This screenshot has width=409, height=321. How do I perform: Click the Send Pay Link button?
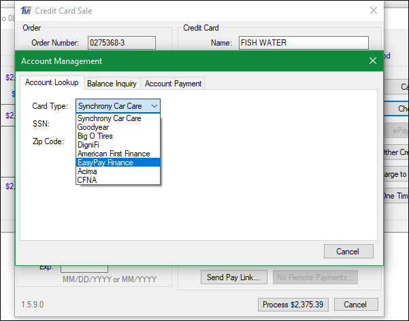(233, 277)
